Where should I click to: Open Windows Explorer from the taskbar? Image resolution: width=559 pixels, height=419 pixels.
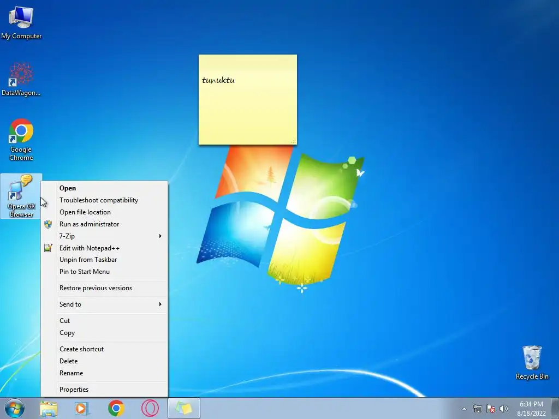click(49, 408)
